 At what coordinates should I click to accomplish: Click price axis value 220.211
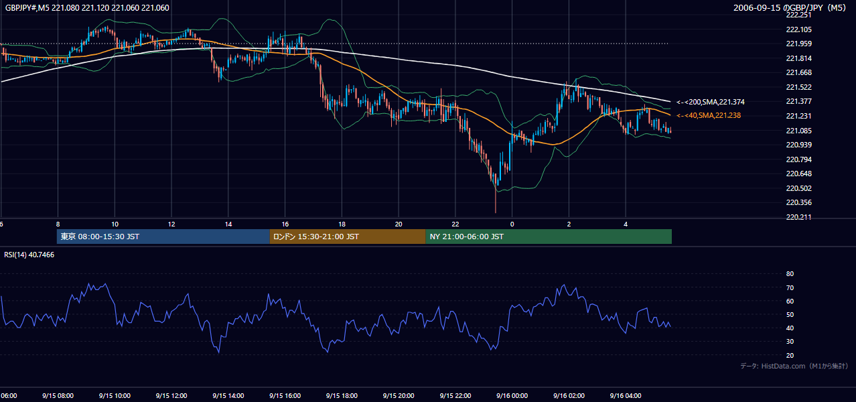click(799, 217)
